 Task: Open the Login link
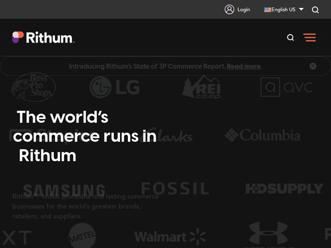244,10
